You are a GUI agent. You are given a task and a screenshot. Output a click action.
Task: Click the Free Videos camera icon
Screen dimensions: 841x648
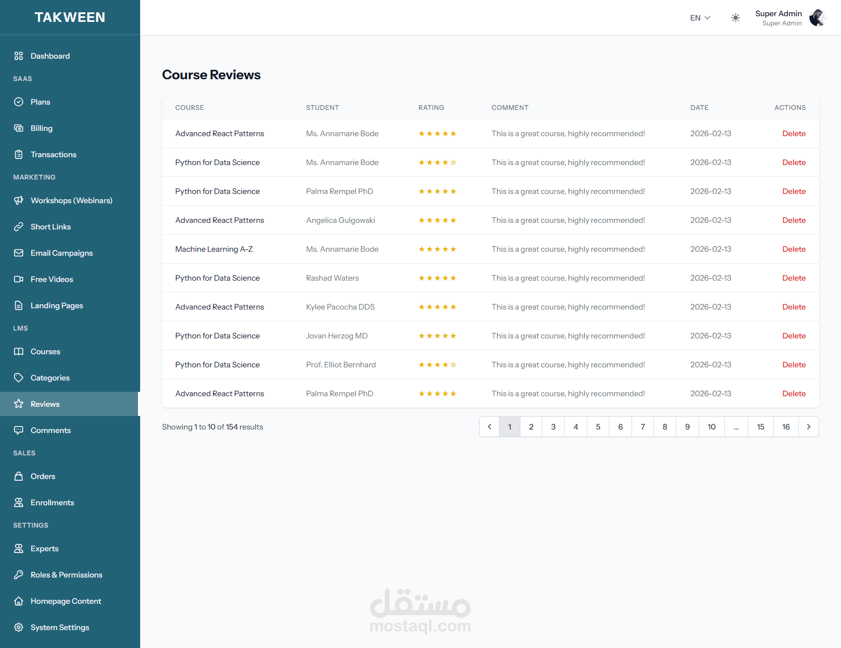tap(18, 279)
